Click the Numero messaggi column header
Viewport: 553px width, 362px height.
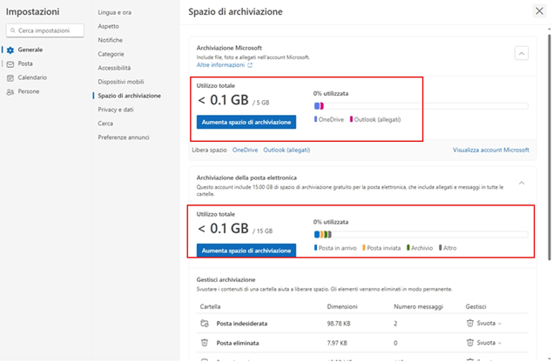click(x=418, y=306)
